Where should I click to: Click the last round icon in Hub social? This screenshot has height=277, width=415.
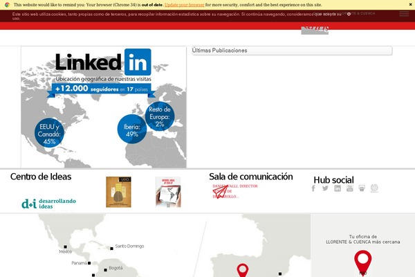(x=375, y=188)
